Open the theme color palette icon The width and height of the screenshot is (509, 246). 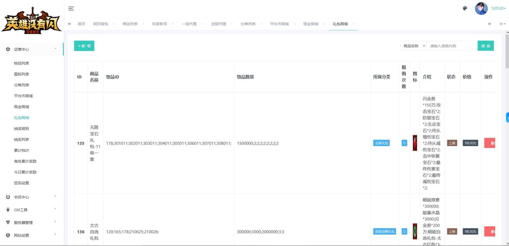[x=465, y=9]
